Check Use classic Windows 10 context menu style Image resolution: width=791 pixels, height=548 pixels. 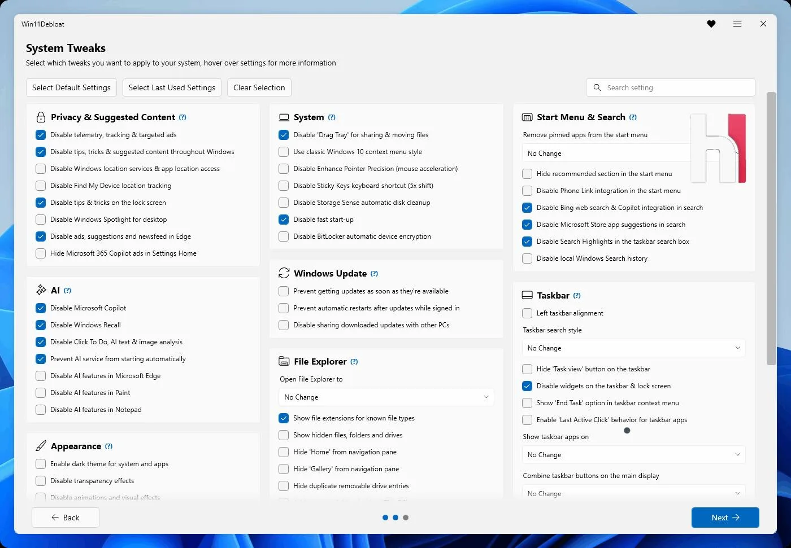(284, 152)
